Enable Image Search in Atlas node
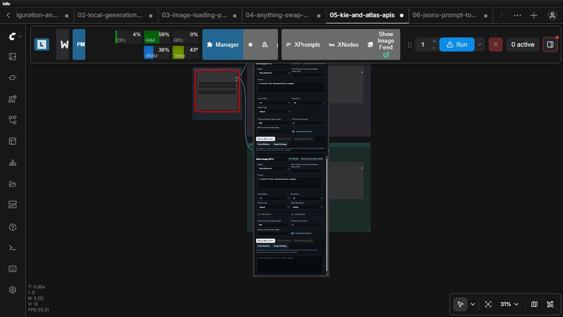Viewport: 563px width, 317px height. [x=292, y=214]
